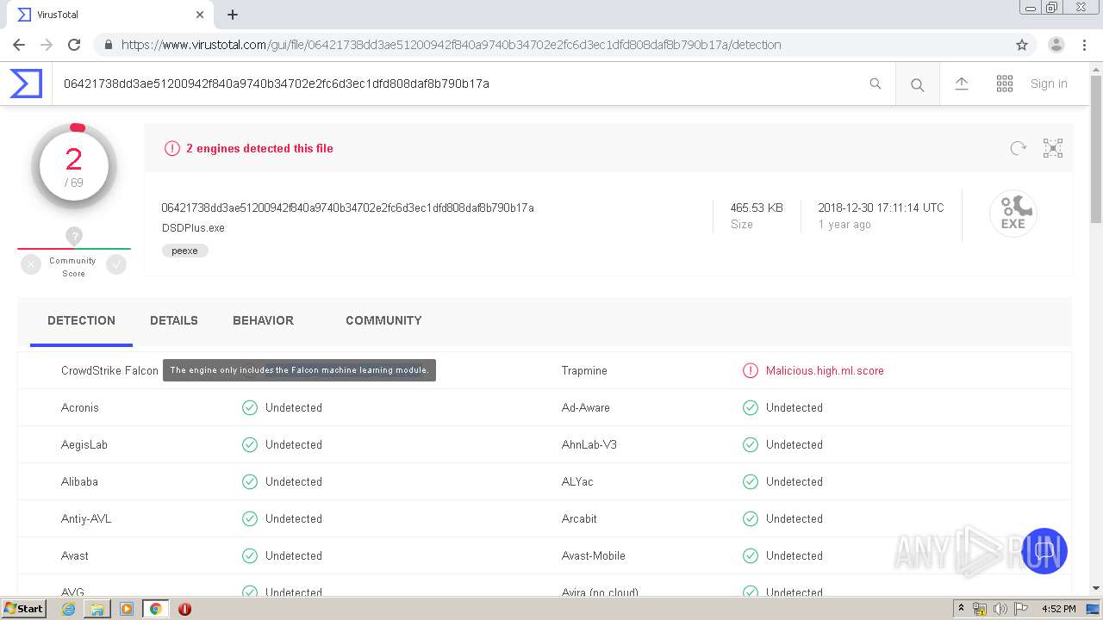The image size is (1103, 620).
Task: Click the Trapmine malicious alert icon
Action: [751, 370]
